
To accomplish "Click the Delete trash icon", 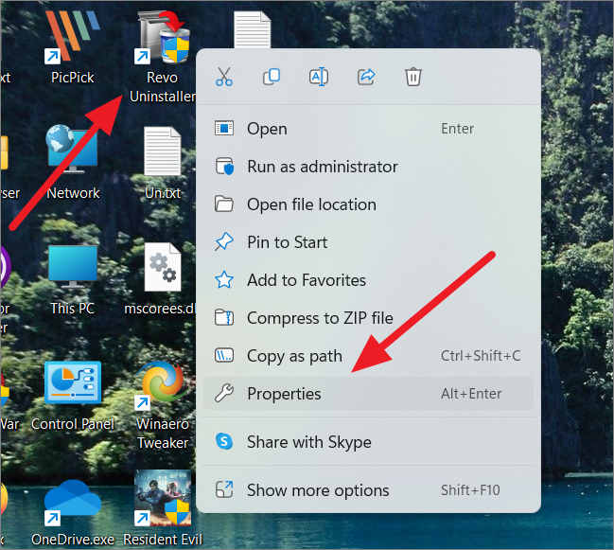I will (413, 77).
